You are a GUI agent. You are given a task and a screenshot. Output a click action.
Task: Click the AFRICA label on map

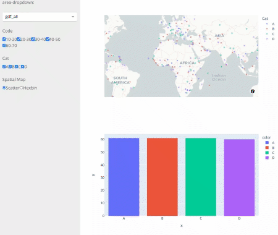(187, 63)
